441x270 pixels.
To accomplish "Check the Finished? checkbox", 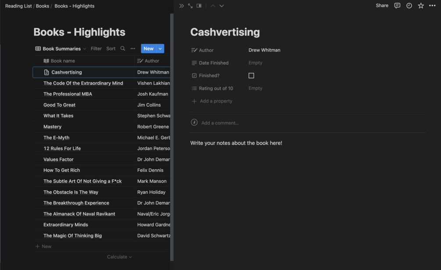I will click(251, 75).
